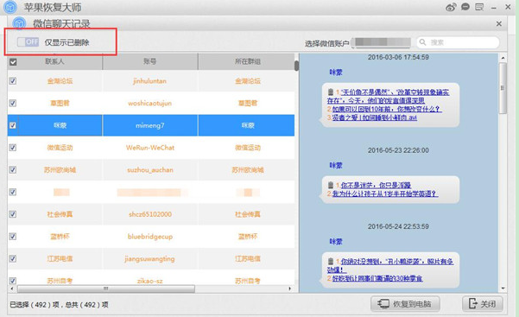Uncheck the shcz65102000 row checkbox
519x317 pixels.
click(13, 214)
